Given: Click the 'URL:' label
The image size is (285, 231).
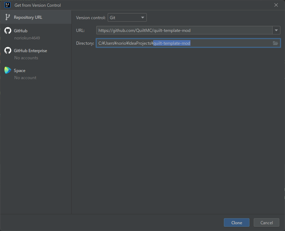Looking at the screenshot, I should (80, 30).
